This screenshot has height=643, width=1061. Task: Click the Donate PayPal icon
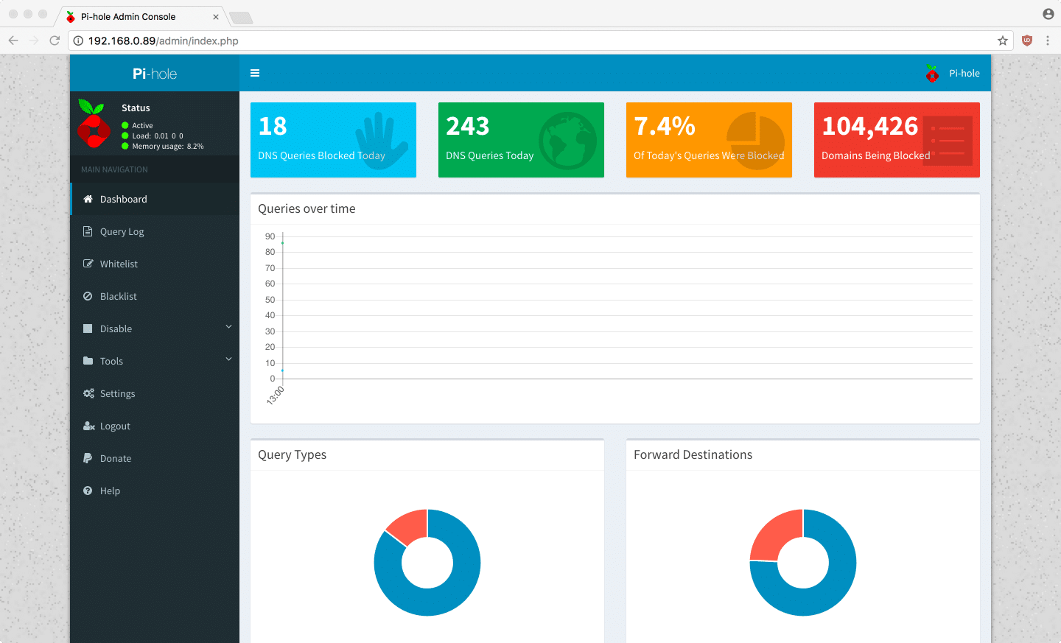coord(88,458)
